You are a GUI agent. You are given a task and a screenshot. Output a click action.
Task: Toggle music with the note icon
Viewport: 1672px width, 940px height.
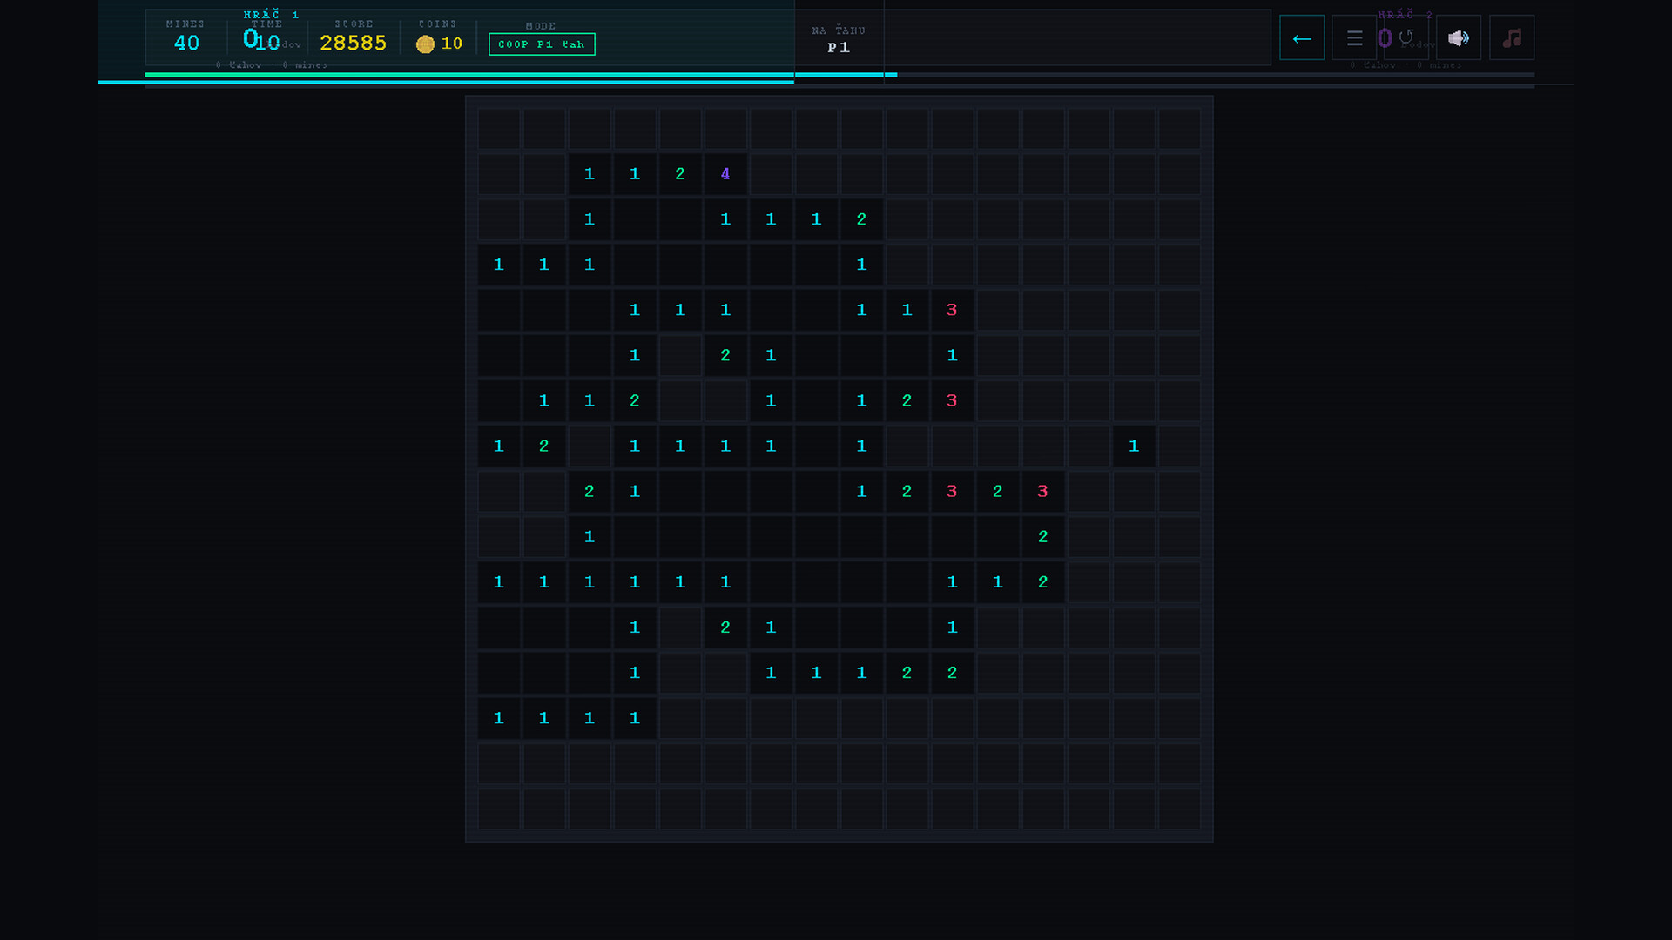pyautogui.click(x=1512, y=37)
